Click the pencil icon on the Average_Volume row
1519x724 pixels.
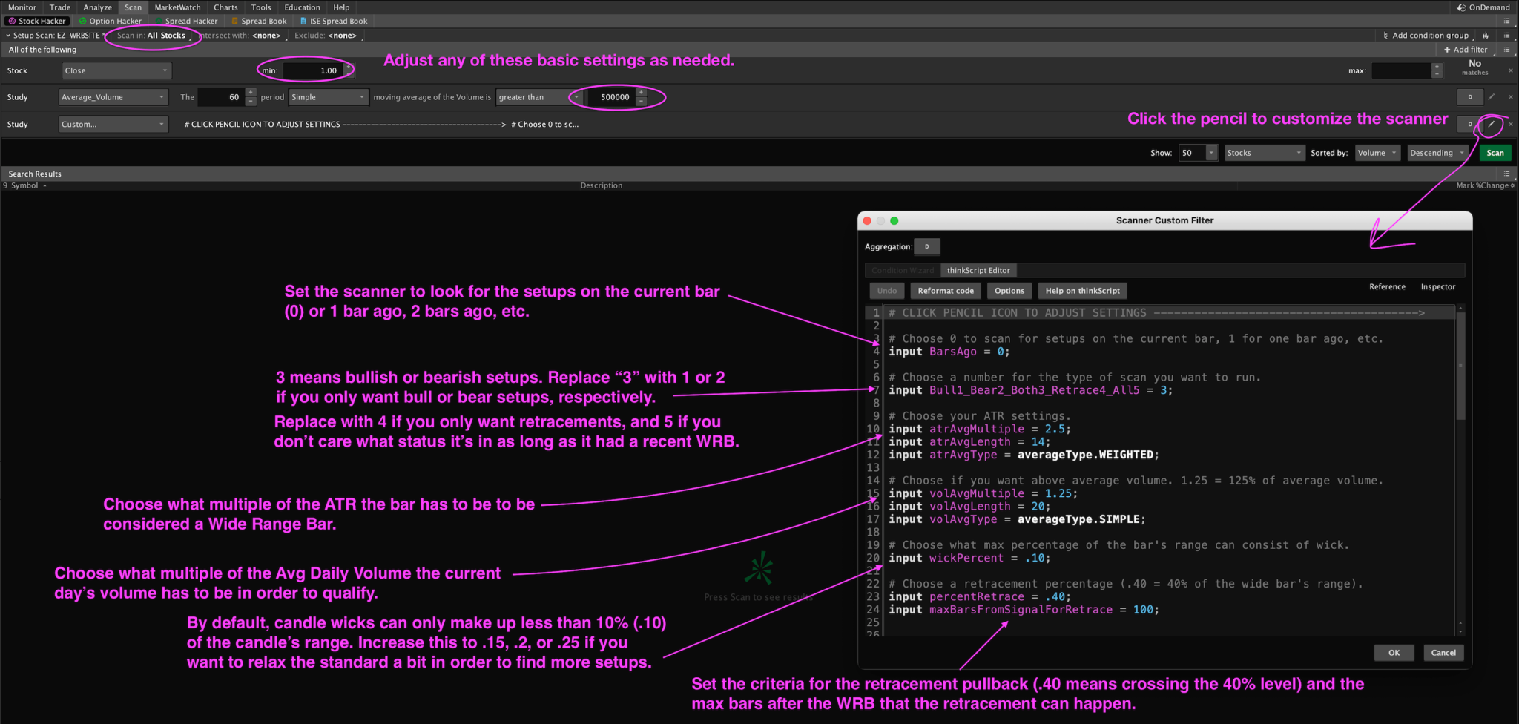[1492, 97]
